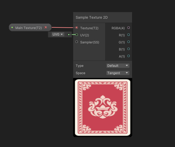Click green exposed dot on Main Texture

click(12, 28)
